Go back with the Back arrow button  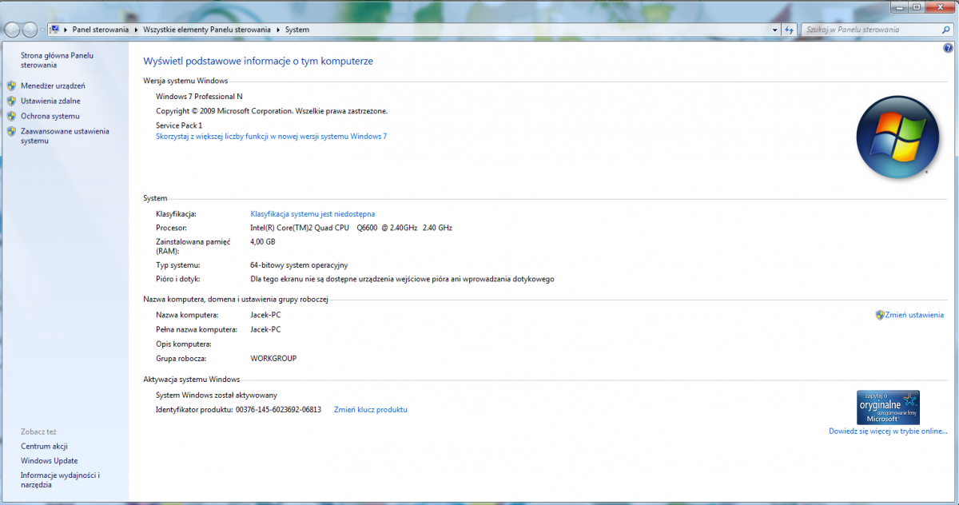(13, 30)
